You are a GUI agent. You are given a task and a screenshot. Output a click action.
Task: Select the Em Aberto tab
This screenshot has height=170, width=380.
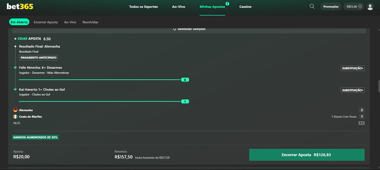(19, 22)
